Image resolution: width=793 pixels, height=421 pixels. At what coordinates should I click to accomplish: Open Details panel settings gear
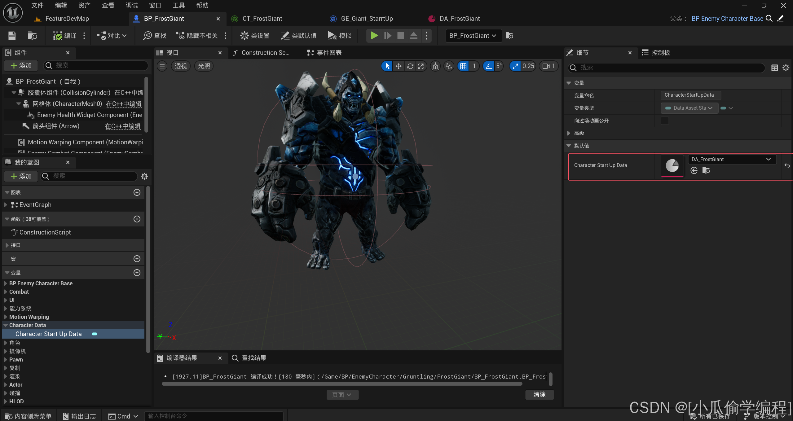click(786, 68)
